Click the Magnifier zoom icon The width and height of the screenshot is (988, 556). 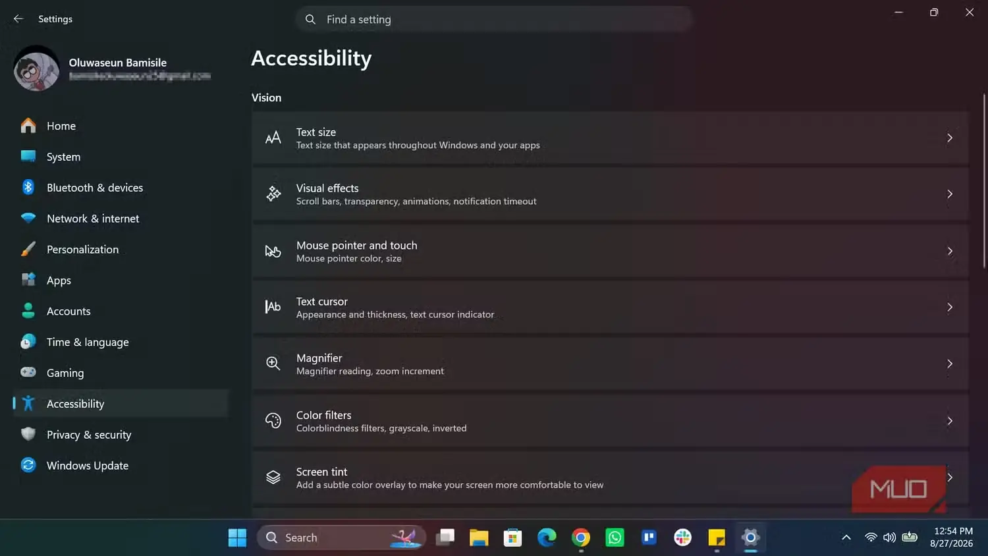pyautogui.click(x=273, y=364)
